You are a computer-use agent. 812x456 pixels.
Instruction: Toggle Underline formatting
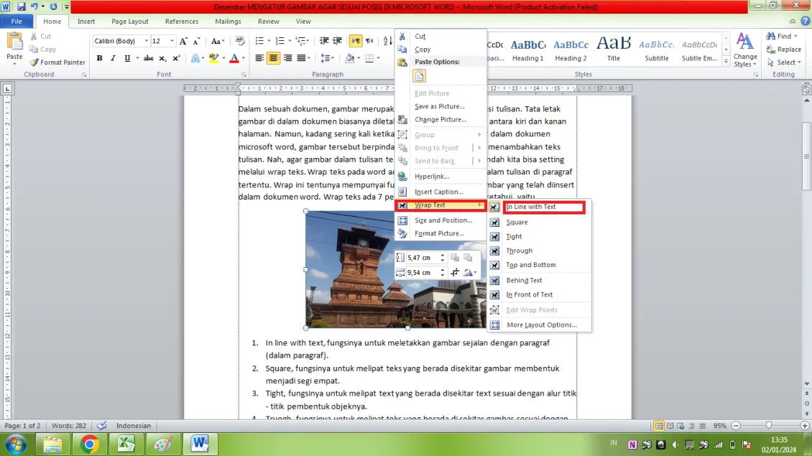point(127,58)
